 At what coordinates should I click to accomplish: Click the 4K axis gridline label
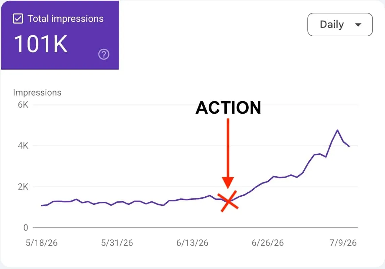click(x=23, y=146)
